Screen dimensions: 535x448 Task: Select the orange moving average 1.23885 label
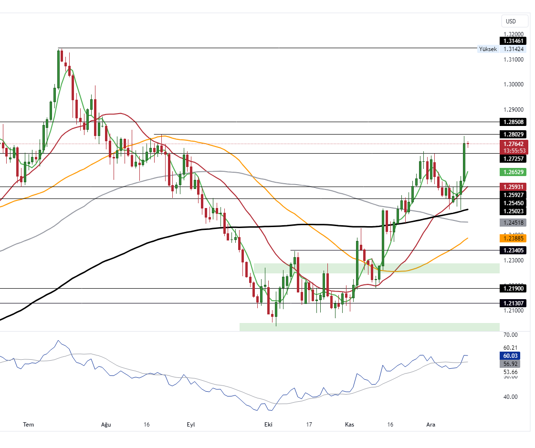click(x=514, y=238)
